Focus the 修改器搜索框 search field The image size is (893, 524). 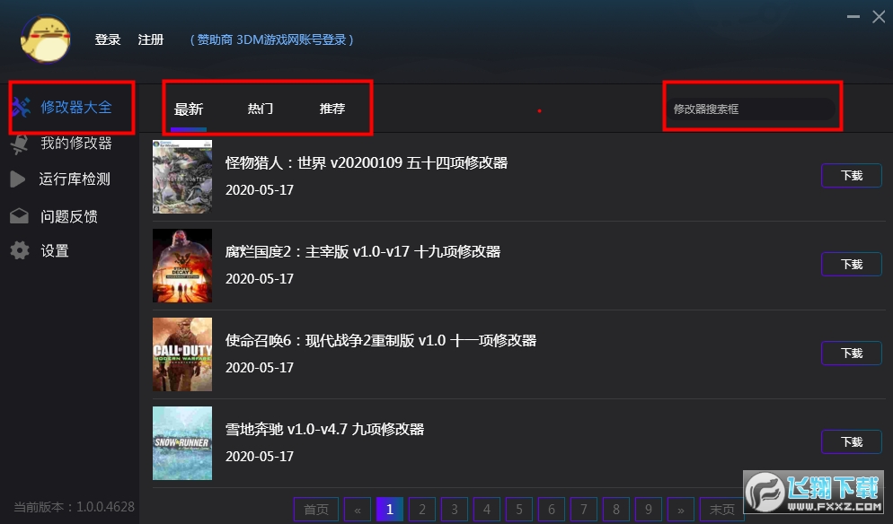click(750, 109)
